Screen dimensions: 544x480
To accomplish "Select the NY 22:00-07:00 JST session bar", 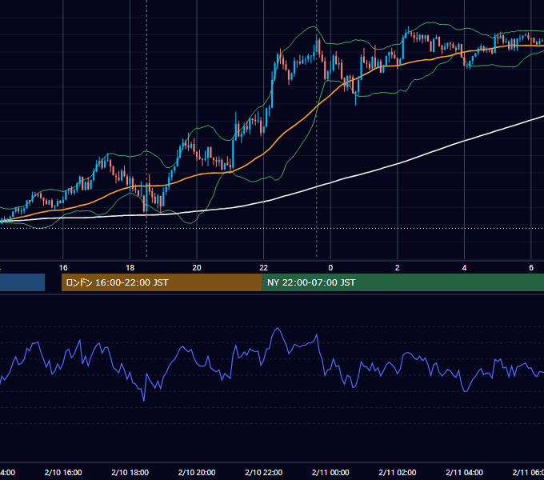I will [x=402, y=282].
